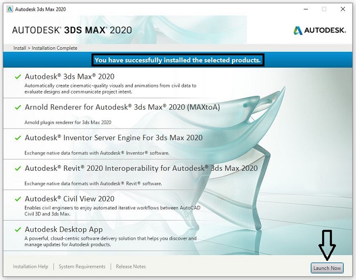This screenshot has height=280, width=356.
Task: Select the Inventor Server Engine For 3ds Max title
Action: [113, 138]
